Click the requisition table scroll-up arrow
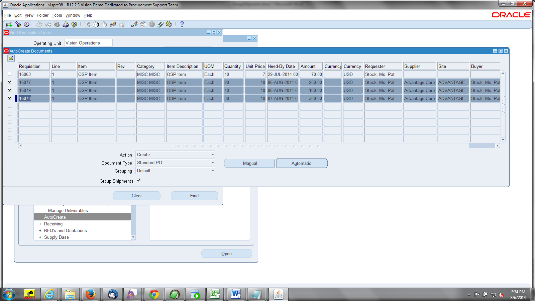Image resolution: width=535 pixels, height=301 pixels. (503, 73)
